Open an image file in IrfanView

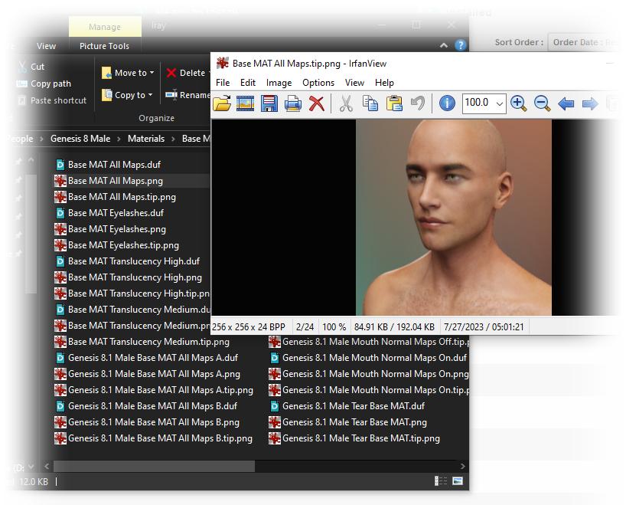(222, 103)
